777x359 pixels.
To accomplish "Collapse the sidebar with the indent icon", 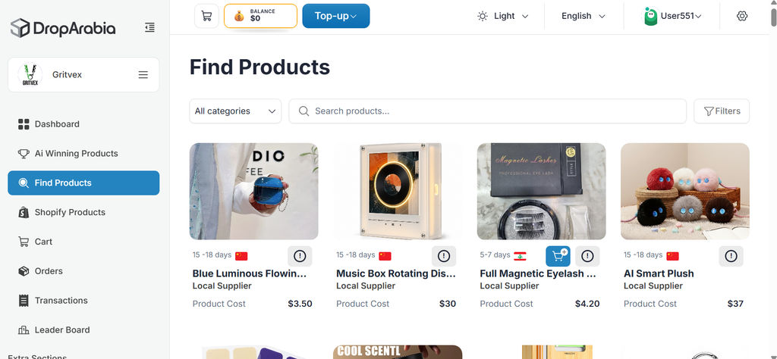I will pyautogui.click(x=149, y=28).
